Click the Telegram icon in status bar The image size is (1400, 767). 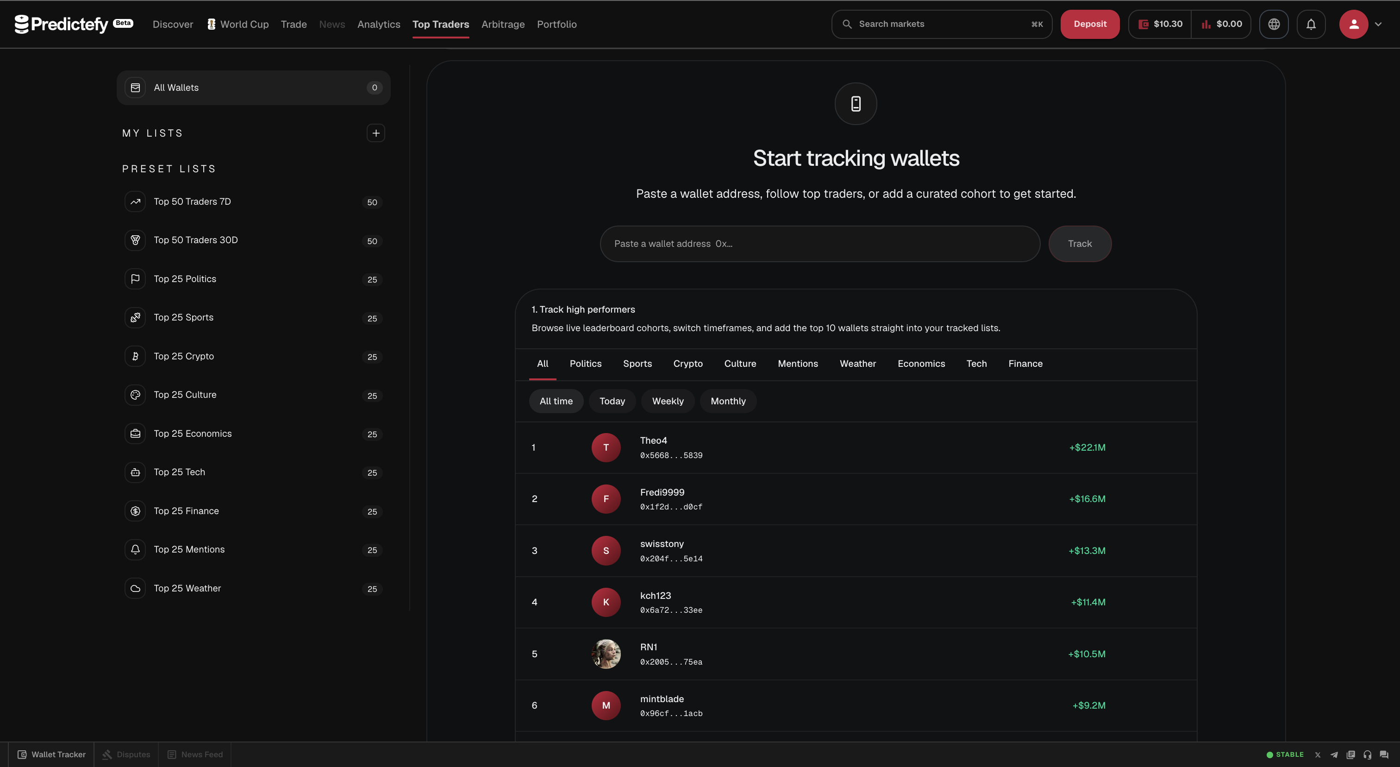(1334, 754)
